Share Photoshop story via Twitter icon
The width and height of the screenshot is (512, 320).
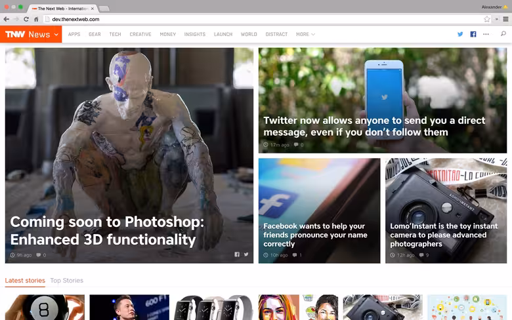tap(246, 254)
